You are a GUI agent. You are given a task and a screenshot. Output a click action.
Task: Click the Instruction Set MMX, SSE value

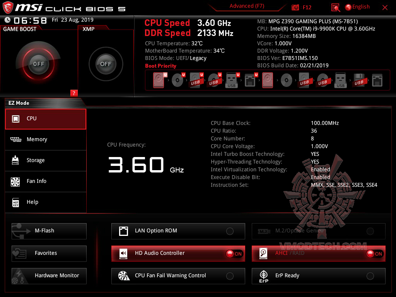tap(344, 185)
